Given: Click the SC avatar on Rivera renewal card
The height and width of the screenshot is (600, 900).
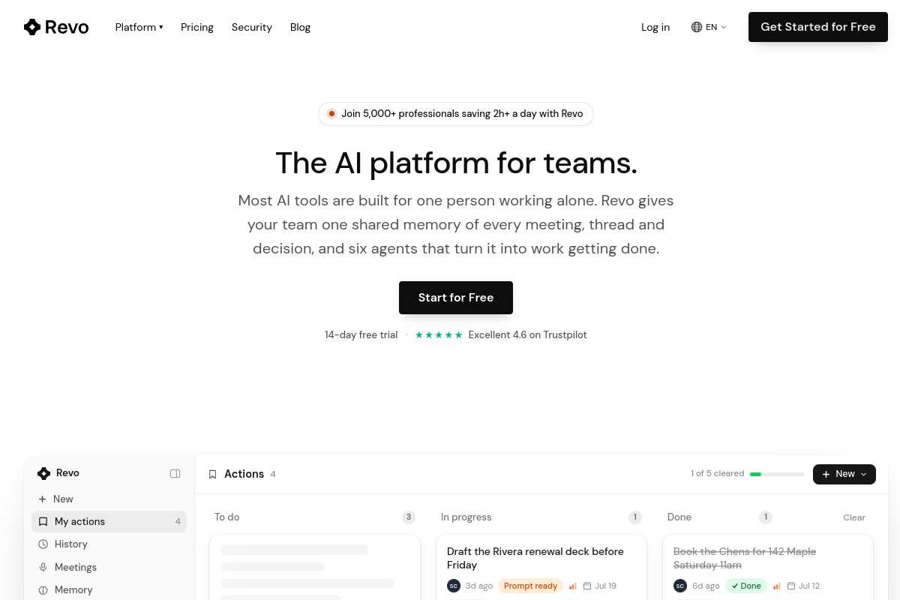Looking at the screenshot, I should (x=453, y=586).
